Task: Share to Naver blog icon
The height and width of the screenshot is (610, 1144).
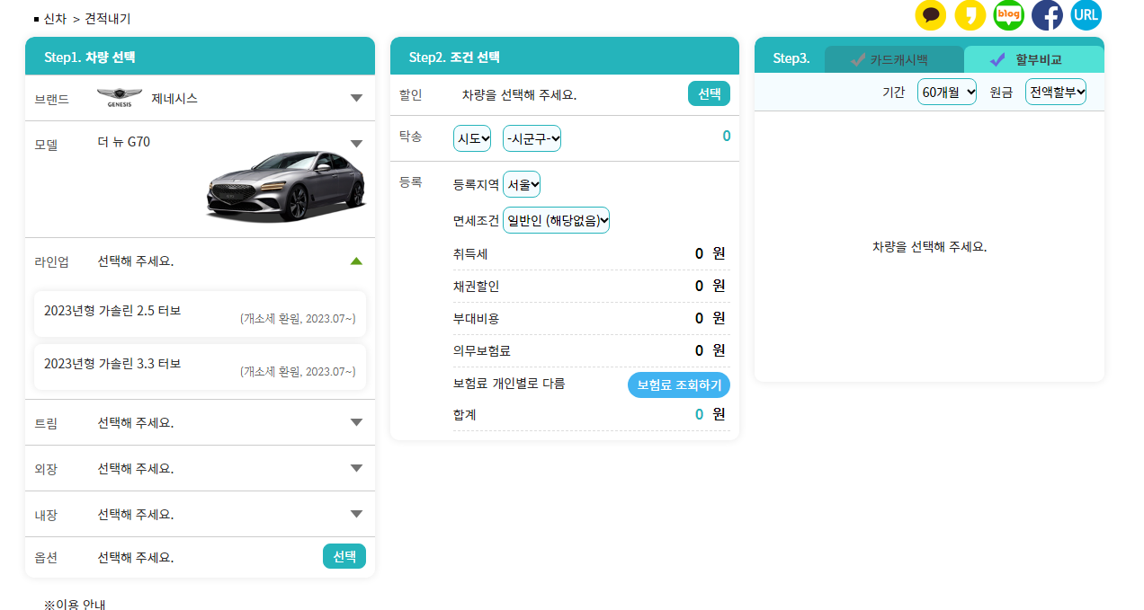Action: tap(1009, 15)
